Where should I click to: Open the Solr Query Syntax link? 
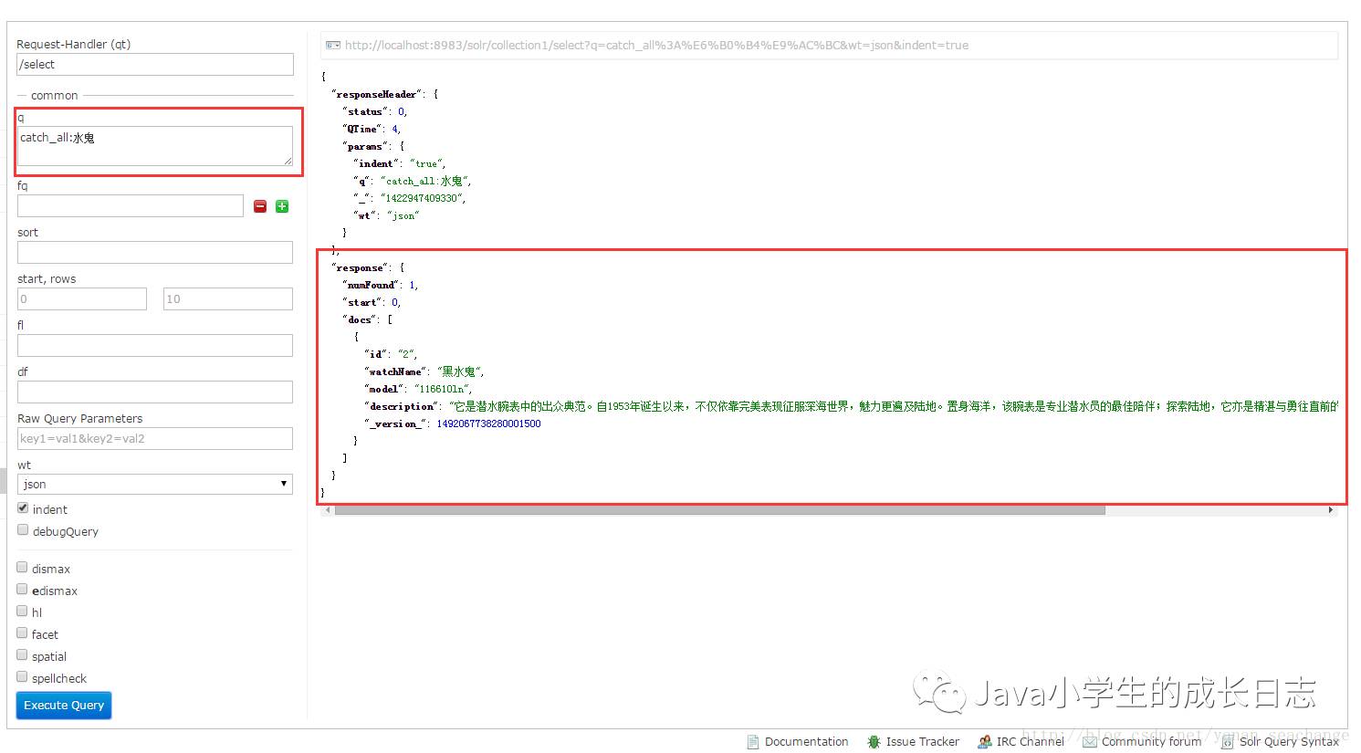click(1289, 741)
